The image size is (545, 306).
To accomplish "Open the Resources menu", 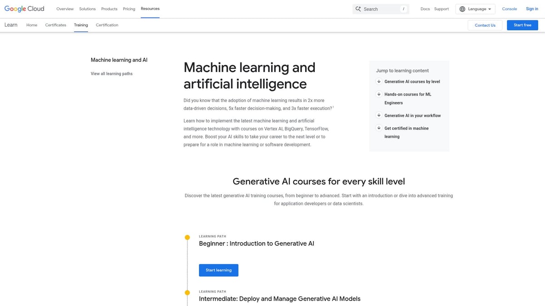I will tap(150, 9).
